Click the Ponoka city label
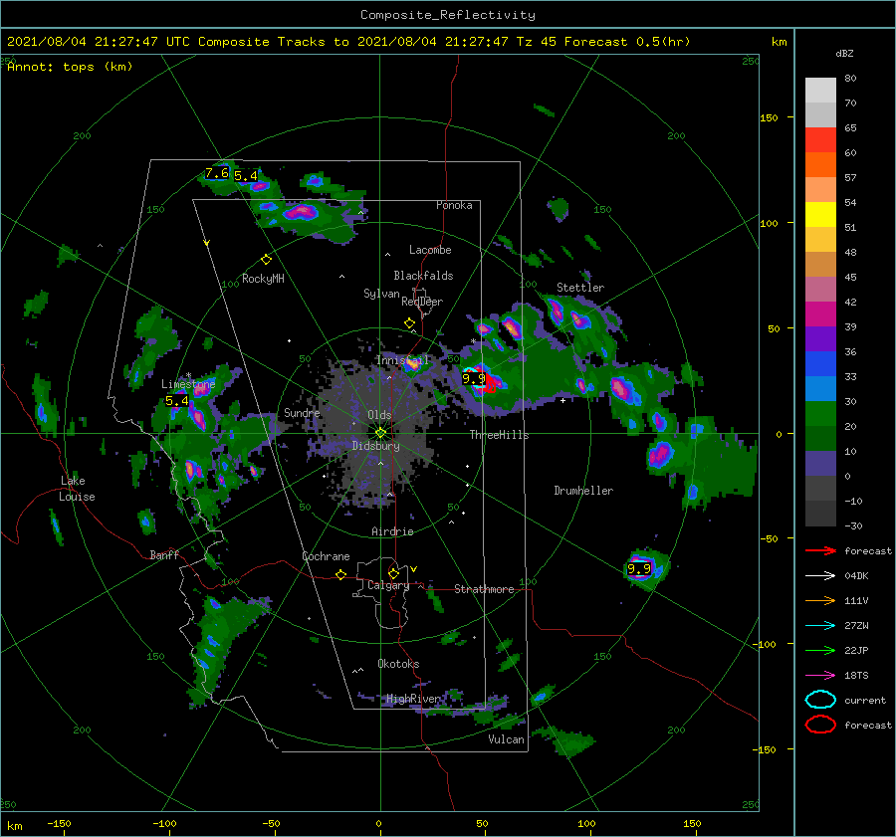 coord(454,205)
